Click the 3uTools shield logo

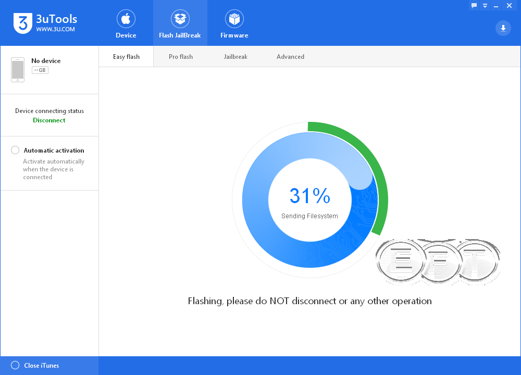click(x=23, y=23)
